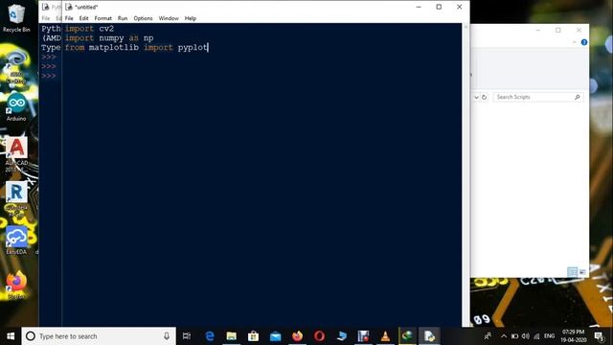The height and width of the screenshot is (345, 613).
Task: Open Task View from the taskbar
Action: pyautogui.click(x=187, y=336)
